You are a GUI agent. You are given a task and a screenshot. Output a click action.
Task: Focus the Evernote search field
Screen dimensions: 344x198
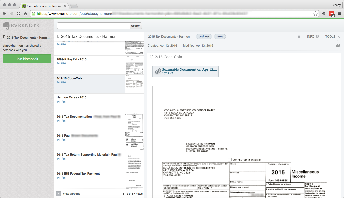click(x=93, y=26)
